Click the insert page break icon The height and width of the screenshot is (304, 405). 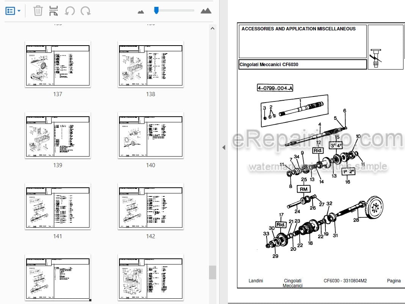(x=53, y=11)
